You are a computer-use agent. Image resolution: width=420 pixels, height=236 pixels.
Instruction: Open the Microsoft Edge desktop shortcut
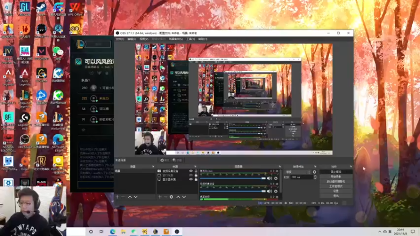click(x=58, y=142)
